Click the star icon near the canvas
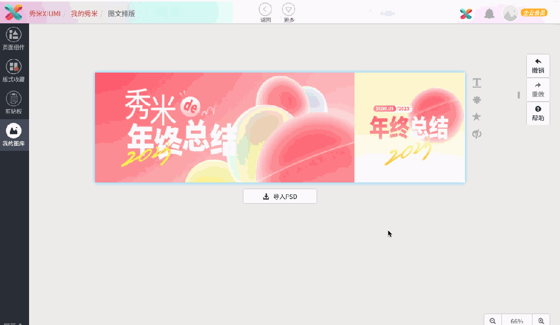 pos(476,117)
